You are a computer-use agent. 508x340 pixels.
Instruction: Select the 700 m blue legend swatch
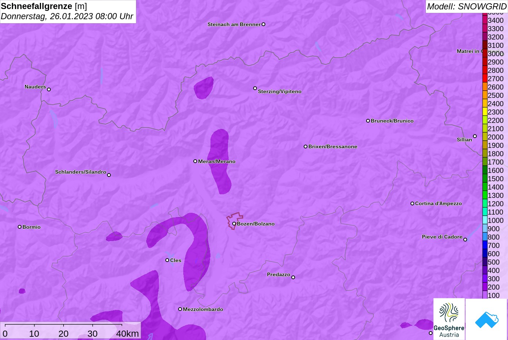[485, 245]
